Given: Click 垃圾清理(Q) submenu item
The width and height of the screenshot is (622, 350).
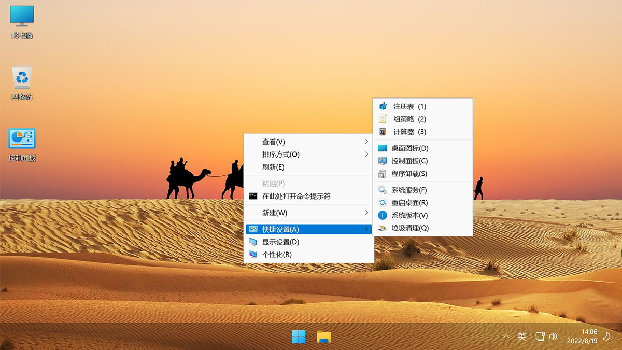Looking at the screenshot, I should (410, 228).
